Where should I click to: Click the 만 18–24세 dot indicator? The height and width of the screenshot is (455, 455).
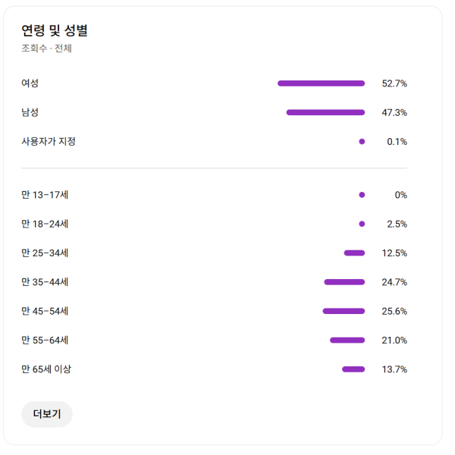[x=362, y=224]
